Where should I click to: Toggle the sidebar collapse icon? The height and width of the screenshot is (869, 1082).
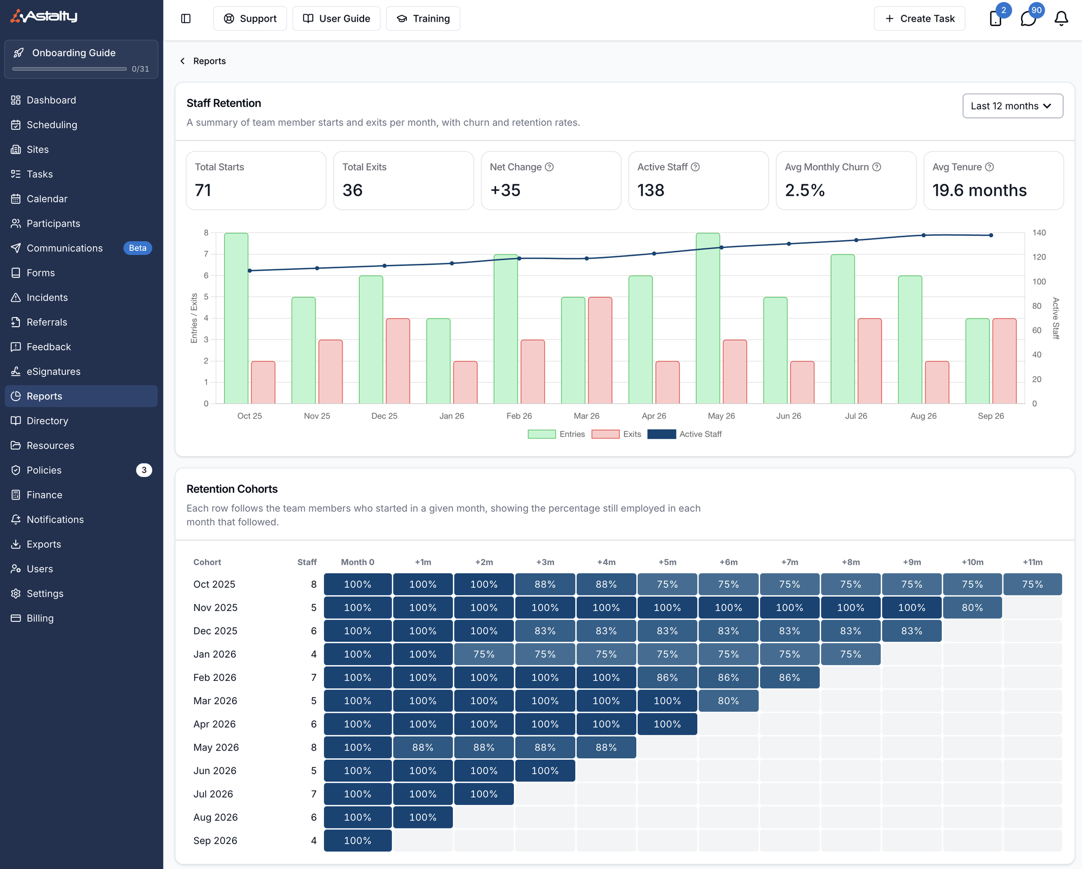click(186, 18)
